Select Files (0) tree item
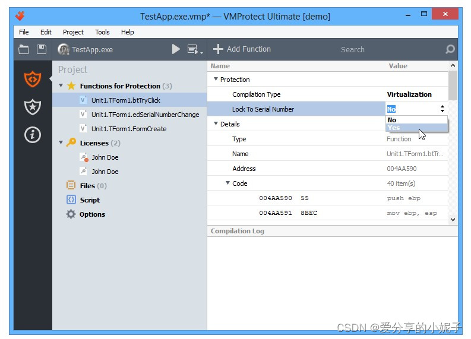This screenshot has height=339, width=471. (x=93, y=186)
